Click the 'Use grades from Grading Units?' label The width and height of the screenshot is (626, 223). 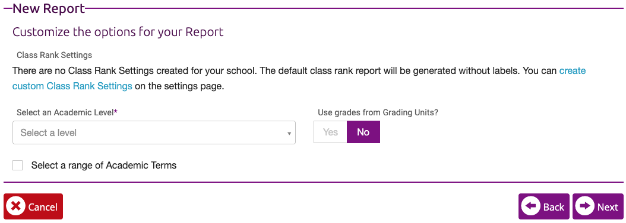378,112
